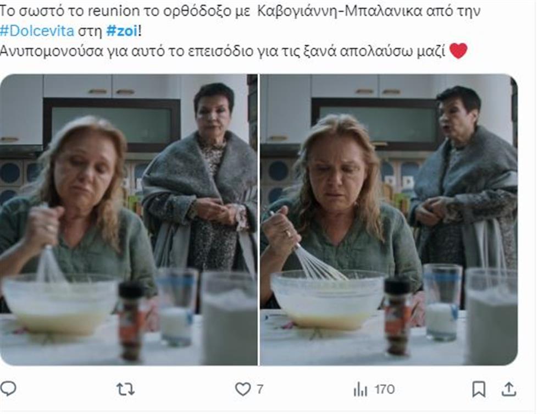
Task: Like the tweet with the heart icon
Action: (243, 389)
